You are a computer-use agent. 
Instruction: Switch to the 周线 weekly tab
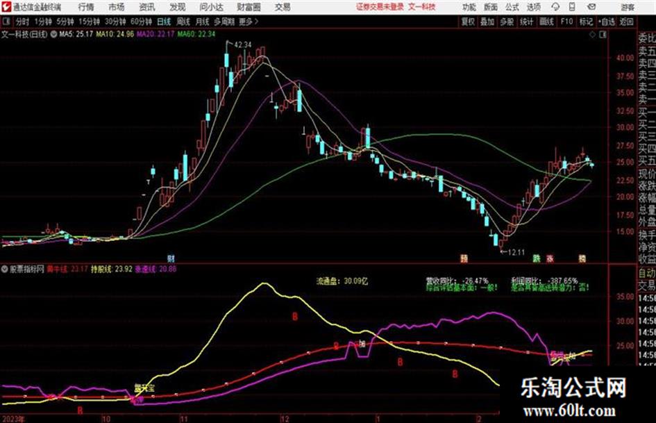[x=183, y=22]
